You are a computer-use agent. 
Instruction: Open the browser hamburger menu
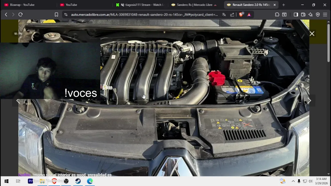pos(325,15)
